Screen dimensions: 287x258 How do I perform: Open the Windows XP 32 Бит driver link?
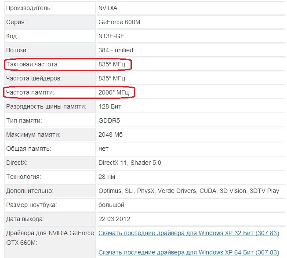(189, 233)
